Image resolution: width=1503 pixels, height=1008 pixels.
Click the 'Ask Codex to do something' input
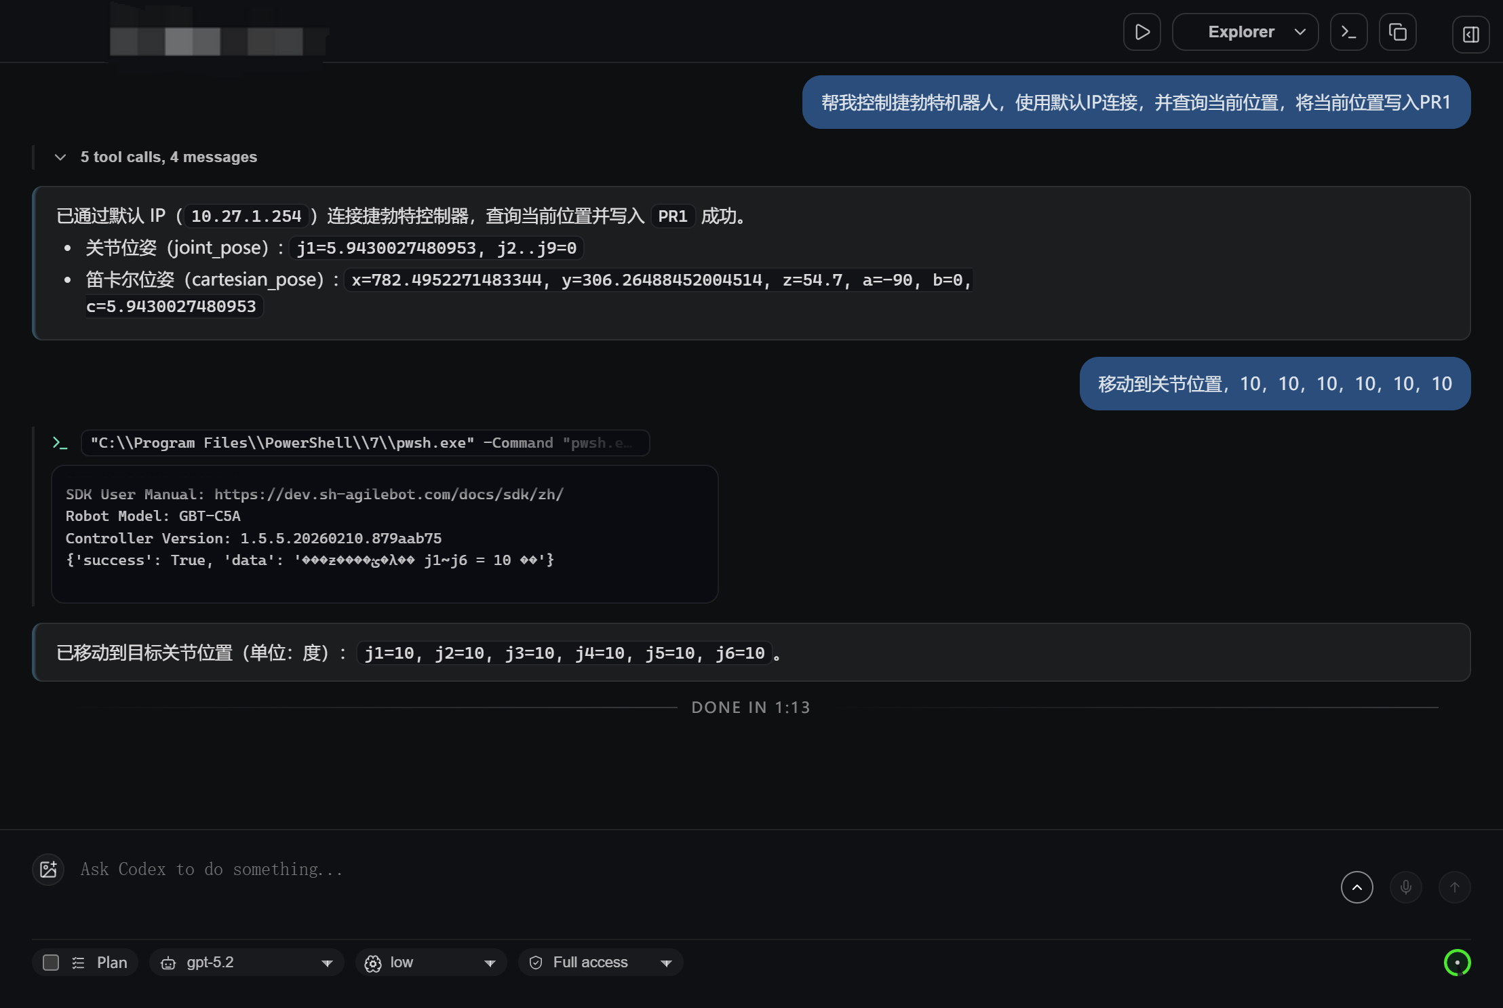click(678, 869)
